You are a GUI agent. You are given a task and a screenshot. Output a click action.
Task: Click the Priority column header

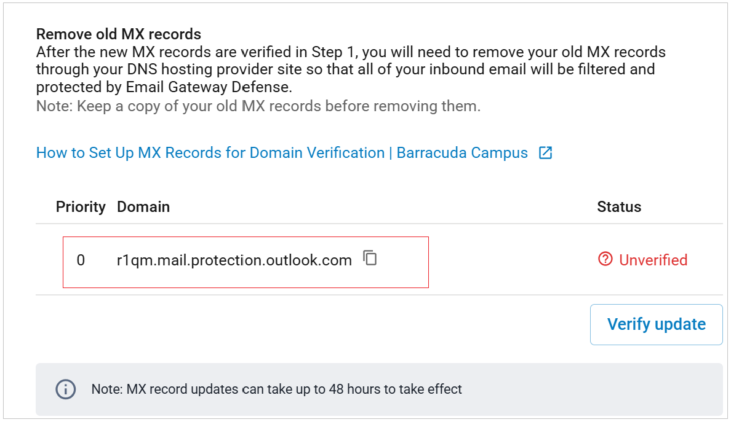(81, 207)
